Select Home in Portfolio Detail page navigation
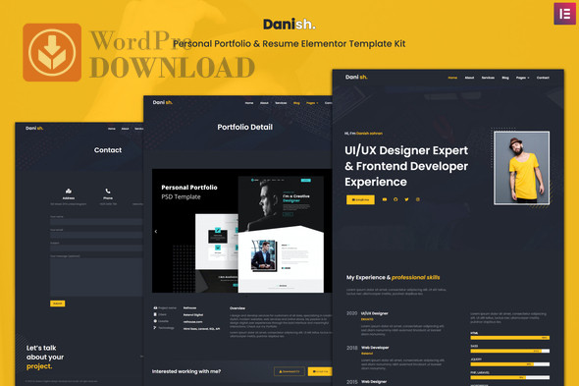Viewport: 579px width, 386px height. coord(249,103)
